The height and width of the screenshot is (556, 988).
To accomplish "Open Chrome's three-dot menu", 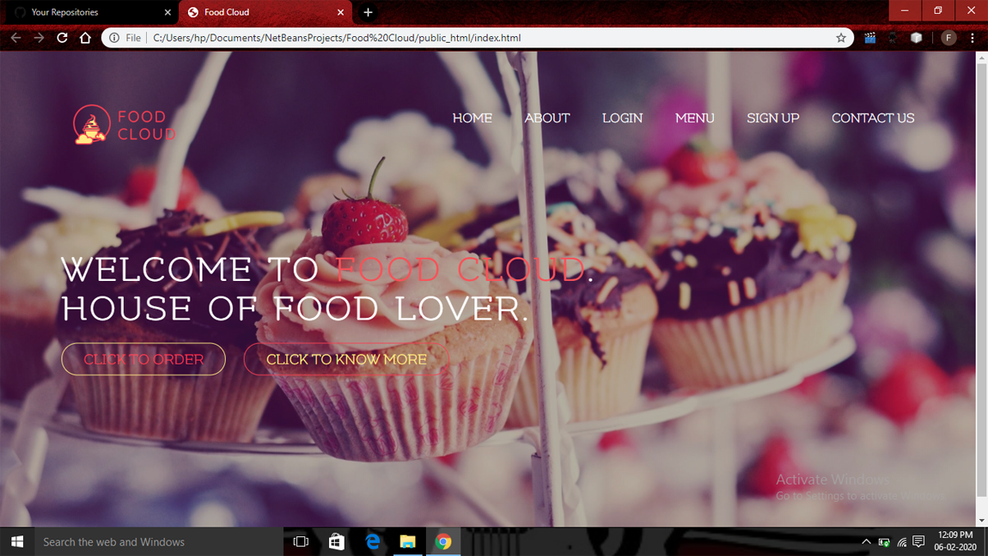I will click(972, 37).
